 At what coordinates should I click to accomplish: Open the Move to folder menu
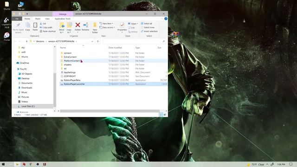coord(62,28)
